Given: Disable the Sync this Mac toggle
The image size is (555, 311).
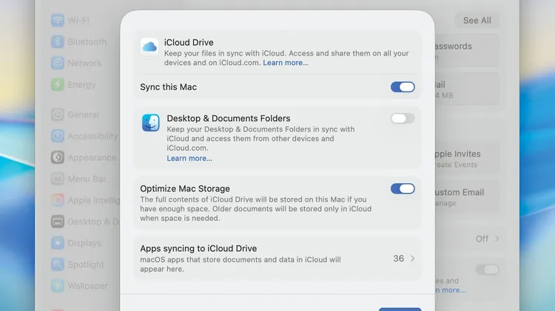Looking at the screenshot, I should point(403,87).
